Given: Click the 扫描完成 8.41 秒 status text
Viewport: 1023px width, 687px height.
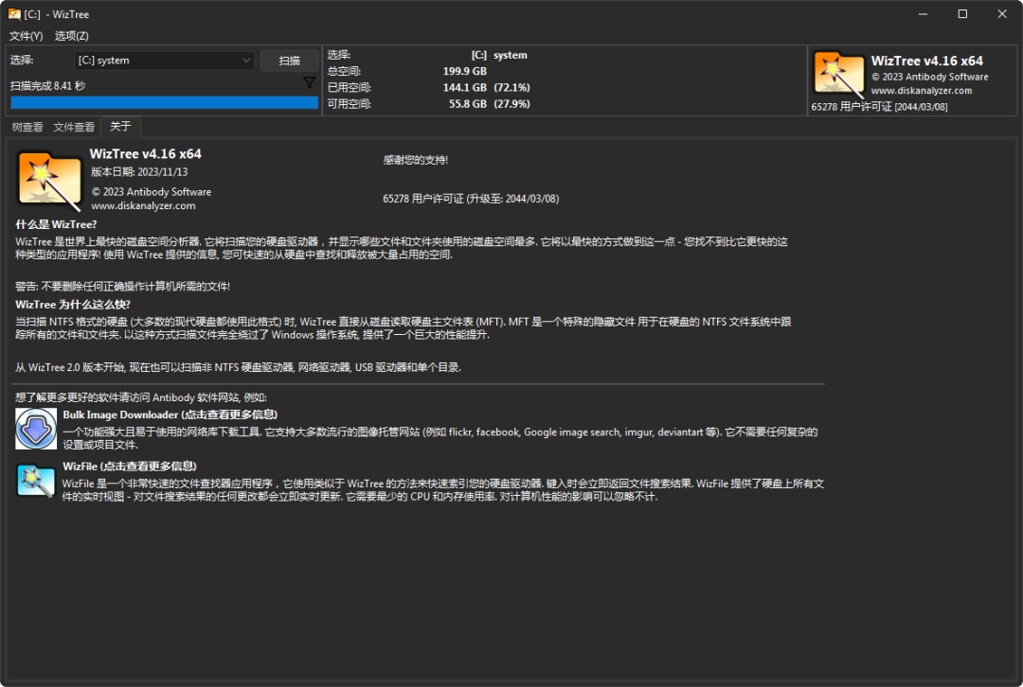Looking at the screenshot, I should [x=47, y=86].
